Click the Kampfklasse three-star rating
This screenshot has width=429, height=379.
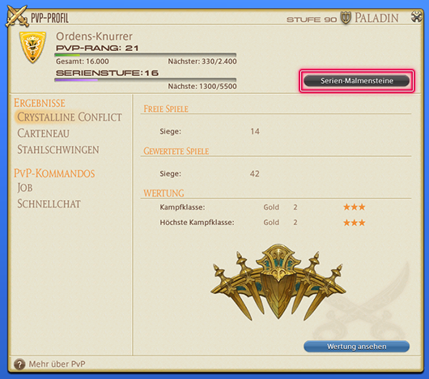click(354, 207)
